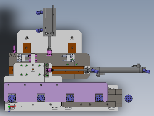154x116 pixels.
Task: Select the third blue connector from the left
Action: (x=70, y=98)
